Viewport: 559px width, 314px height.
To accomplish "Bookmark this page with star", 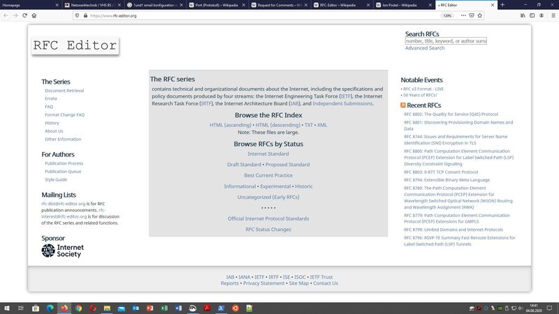I will [479, 15].
